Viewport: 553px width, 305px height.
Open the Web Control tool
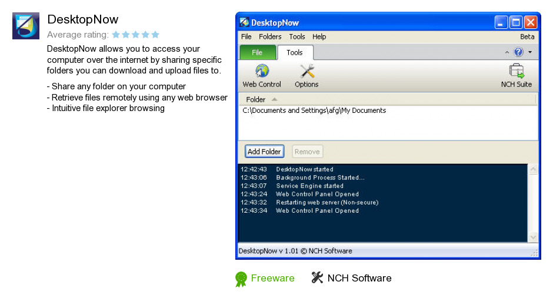coord(262,76)
